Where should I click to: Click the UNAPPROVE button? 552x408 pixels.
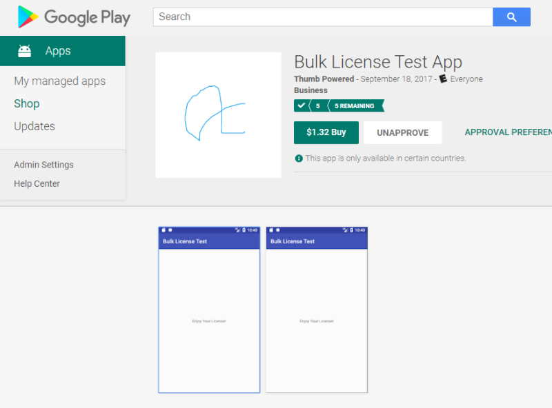coord(403,132)
